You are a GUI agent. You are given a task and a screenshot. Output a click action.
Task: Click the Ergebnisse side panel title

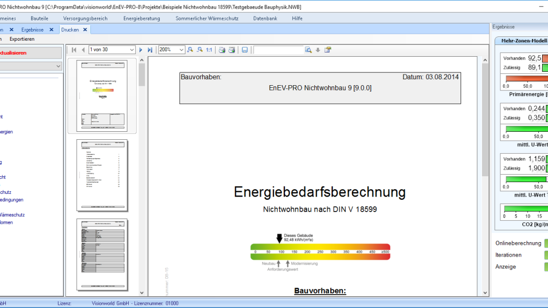[503, 27]
